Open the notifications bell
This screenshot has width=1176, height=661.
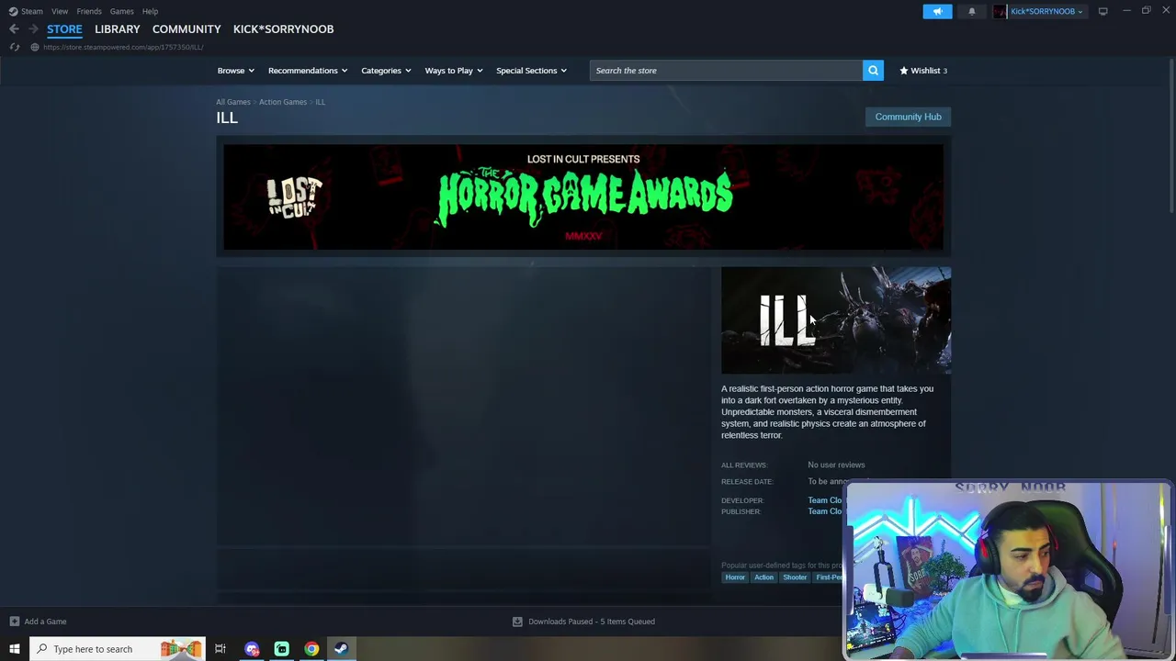pos(971,11)
